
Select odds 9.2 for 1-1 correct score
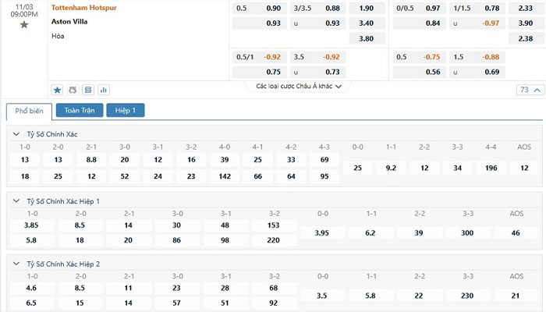pos(391,168)
